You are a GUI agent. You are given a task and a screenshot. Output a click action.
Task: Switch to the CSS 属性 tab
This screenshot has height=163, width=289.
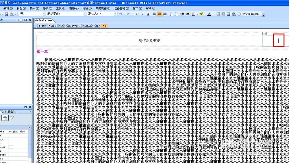pos(8,112)
